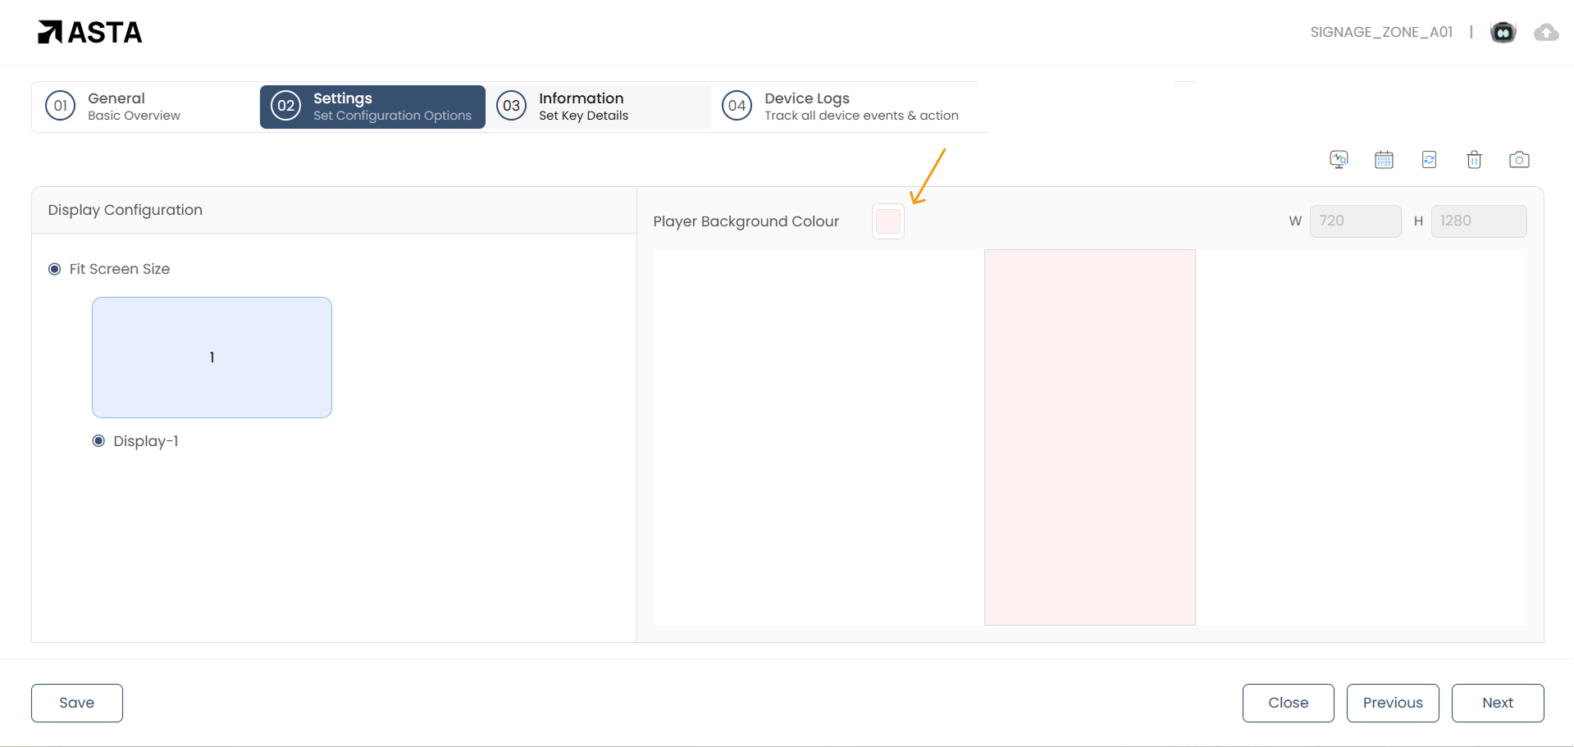Select the Fit Screen Size radio button
Screen dimensions: 1574x747
coord(55,269)
